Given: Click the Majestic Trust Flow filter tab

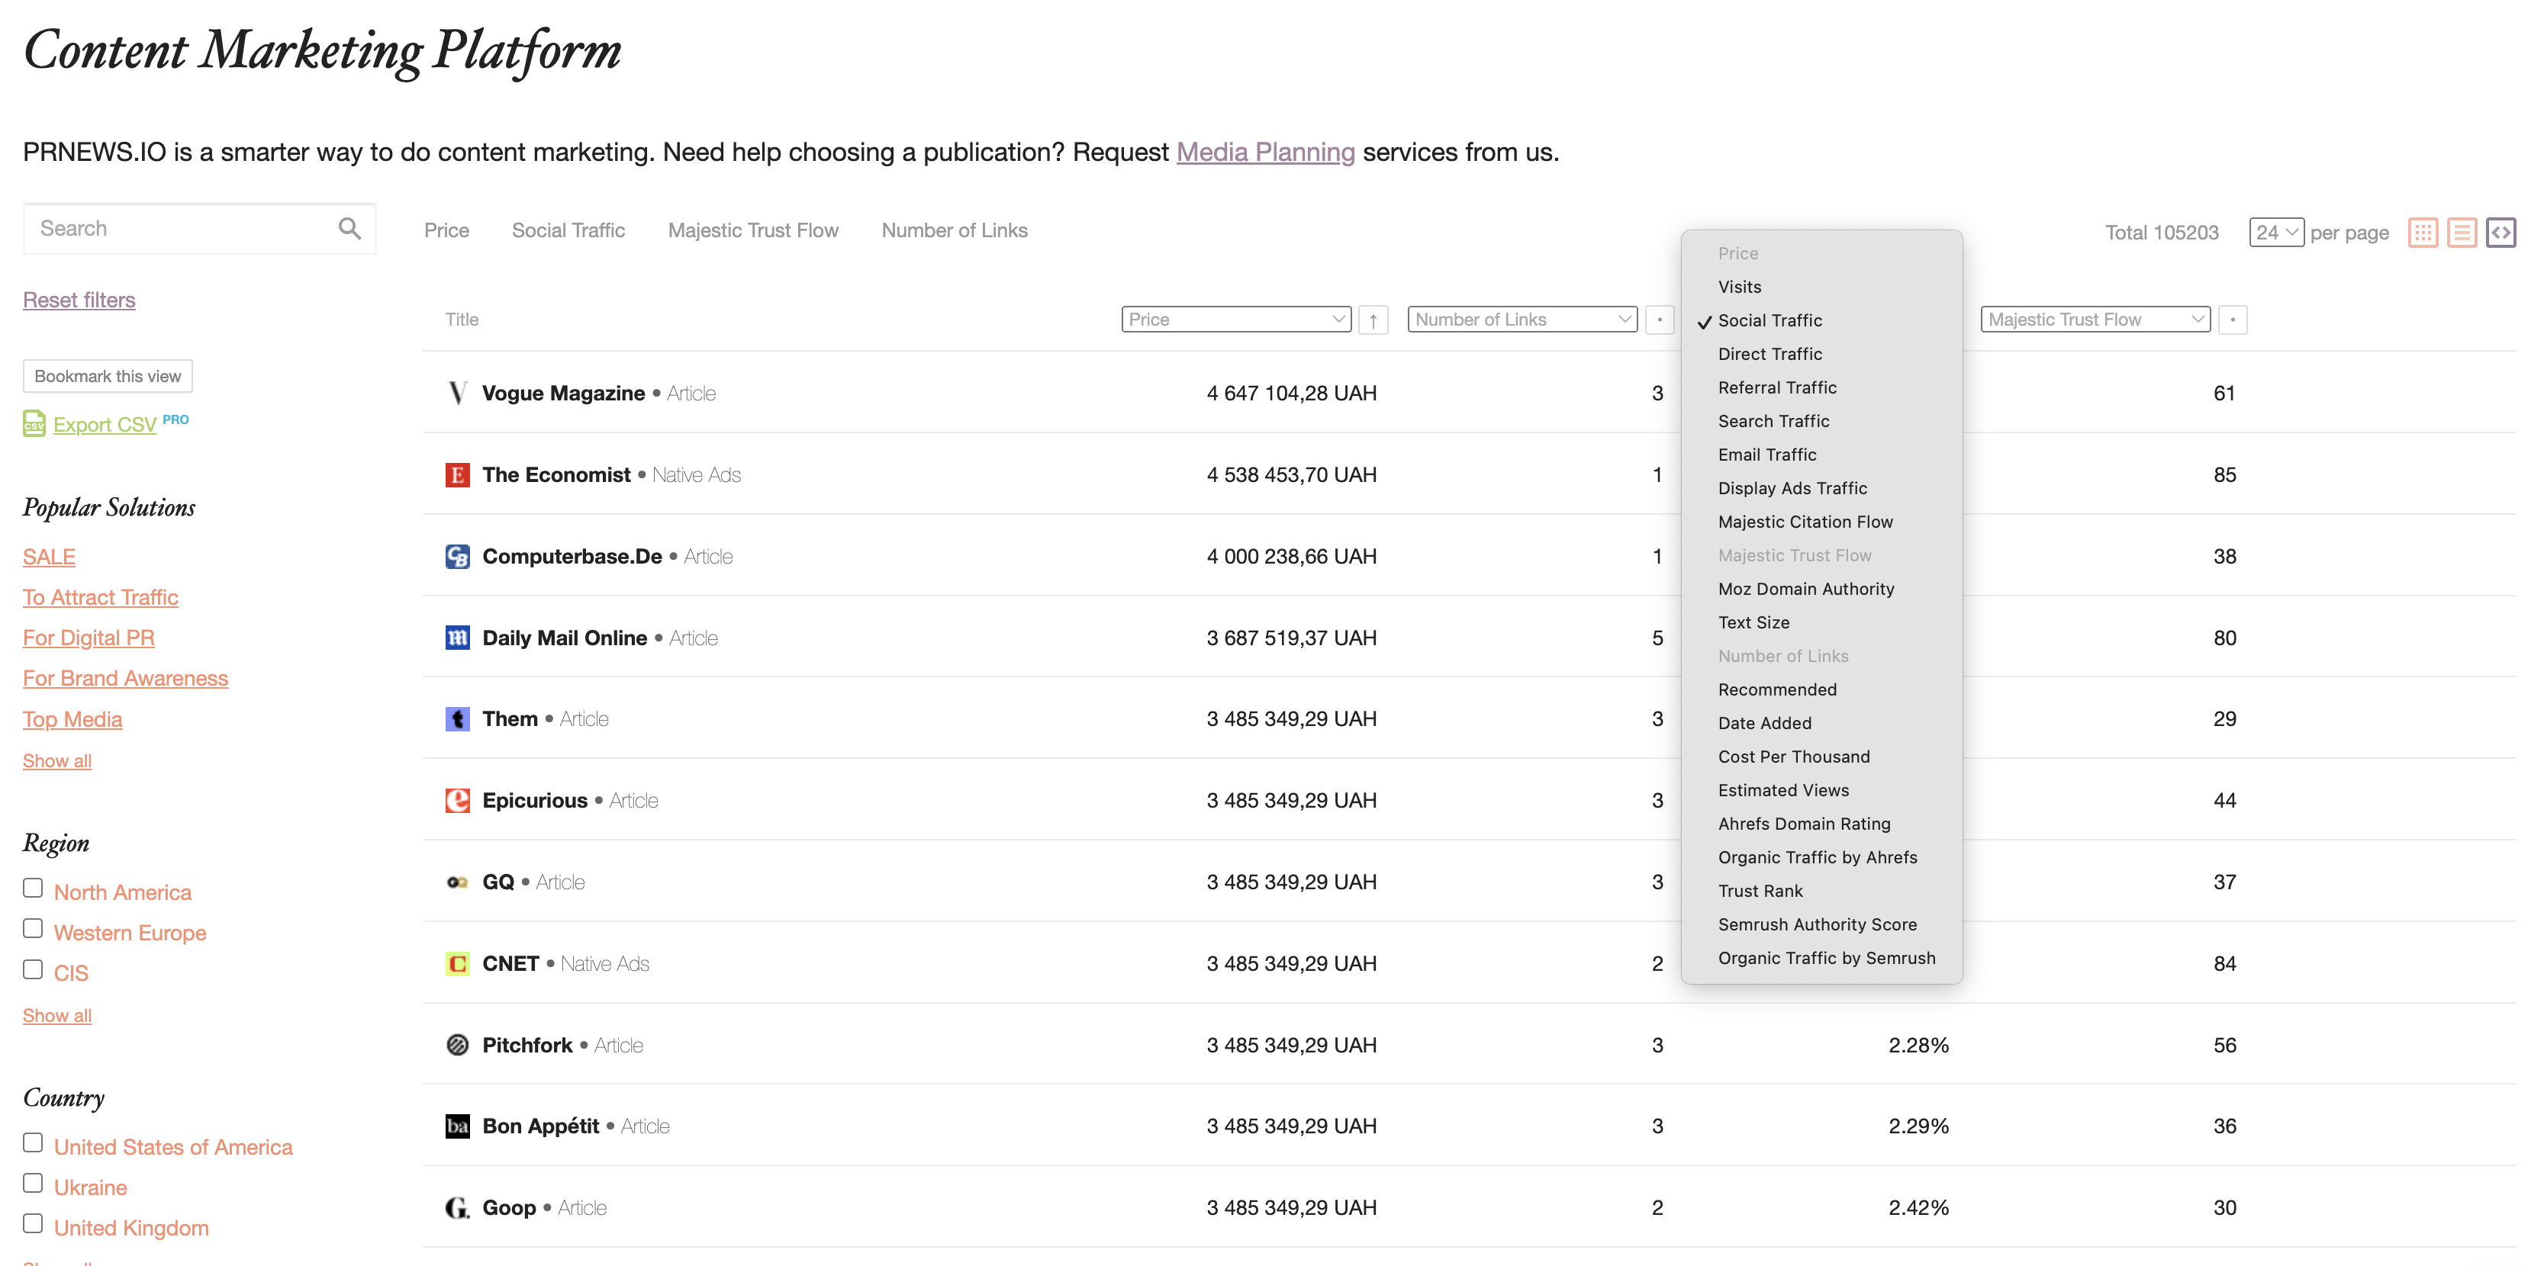Looking at the screenshot, I should [752, 231].
